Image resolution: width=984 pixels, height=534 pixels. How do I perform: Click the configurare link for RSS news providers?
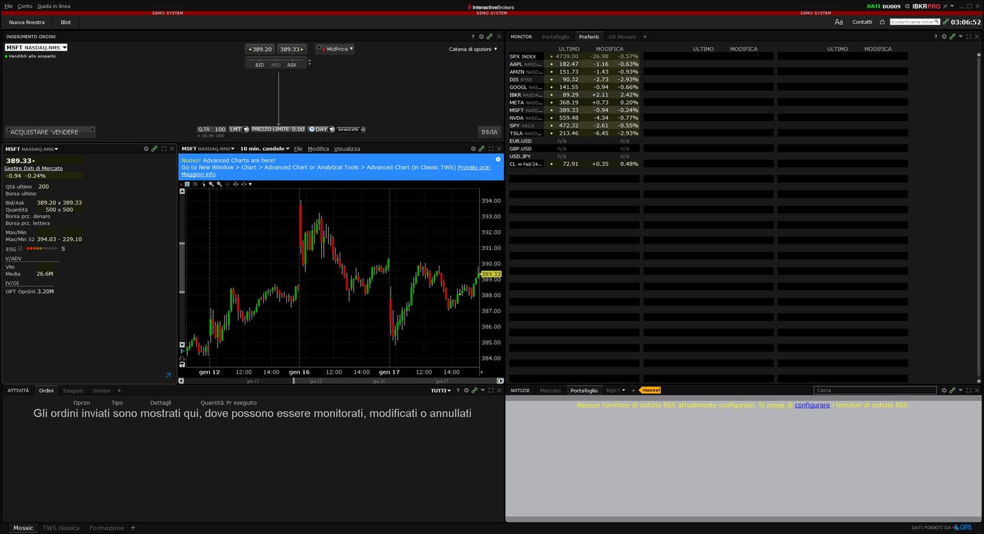click(x=812, y=404)
